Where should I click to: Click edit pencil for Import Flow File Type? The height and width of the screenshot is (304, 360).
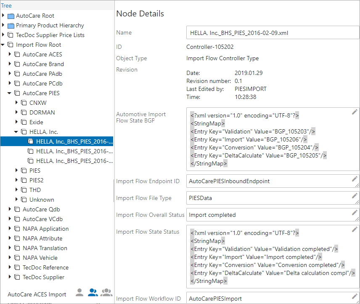pos(355,195)
